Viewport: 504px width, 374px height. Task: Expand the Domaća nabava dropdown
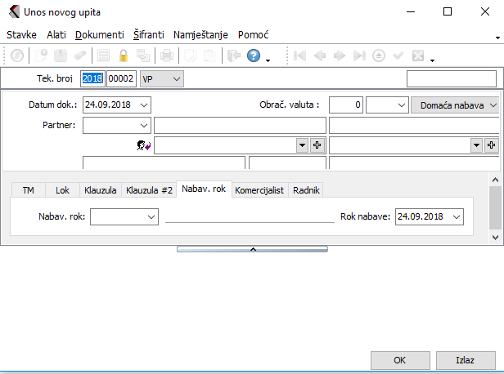493,105
